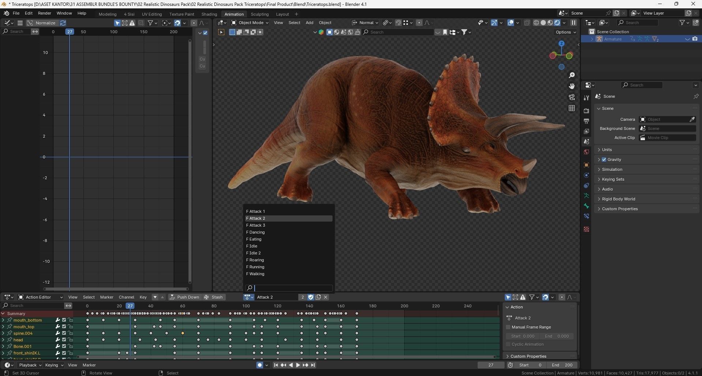
Task: Click the End frame 200 field
Action: pos(562,365)
